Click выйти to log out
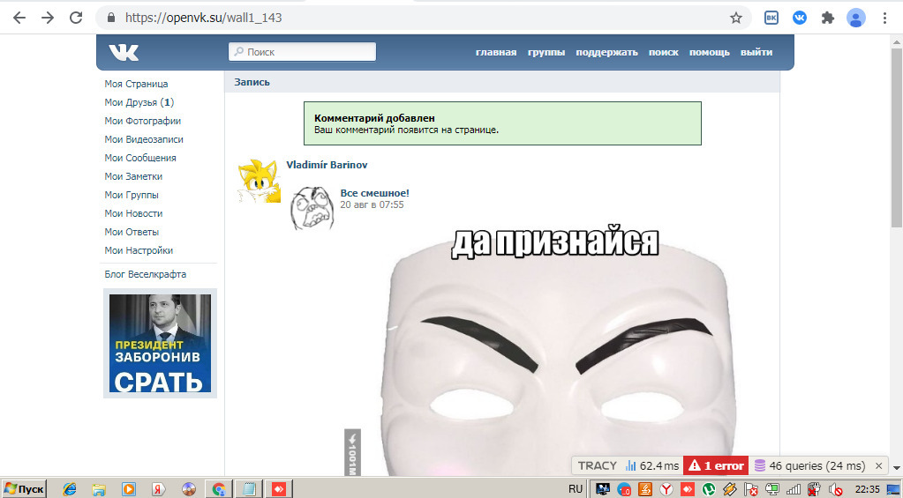Image resolution: width=903 pixels, height=498 pixels. coord(756,52)
